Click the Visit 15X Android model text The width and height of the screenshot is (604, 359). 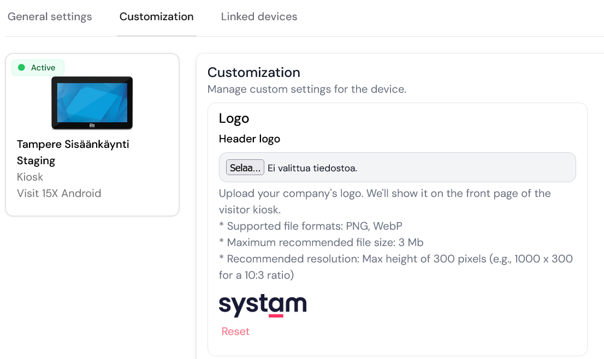point(59,193)
